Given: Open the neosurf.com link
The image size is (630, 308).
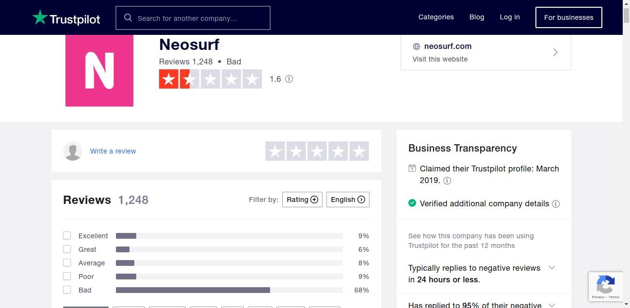Looking at the screenshot, I should point(448,46).
